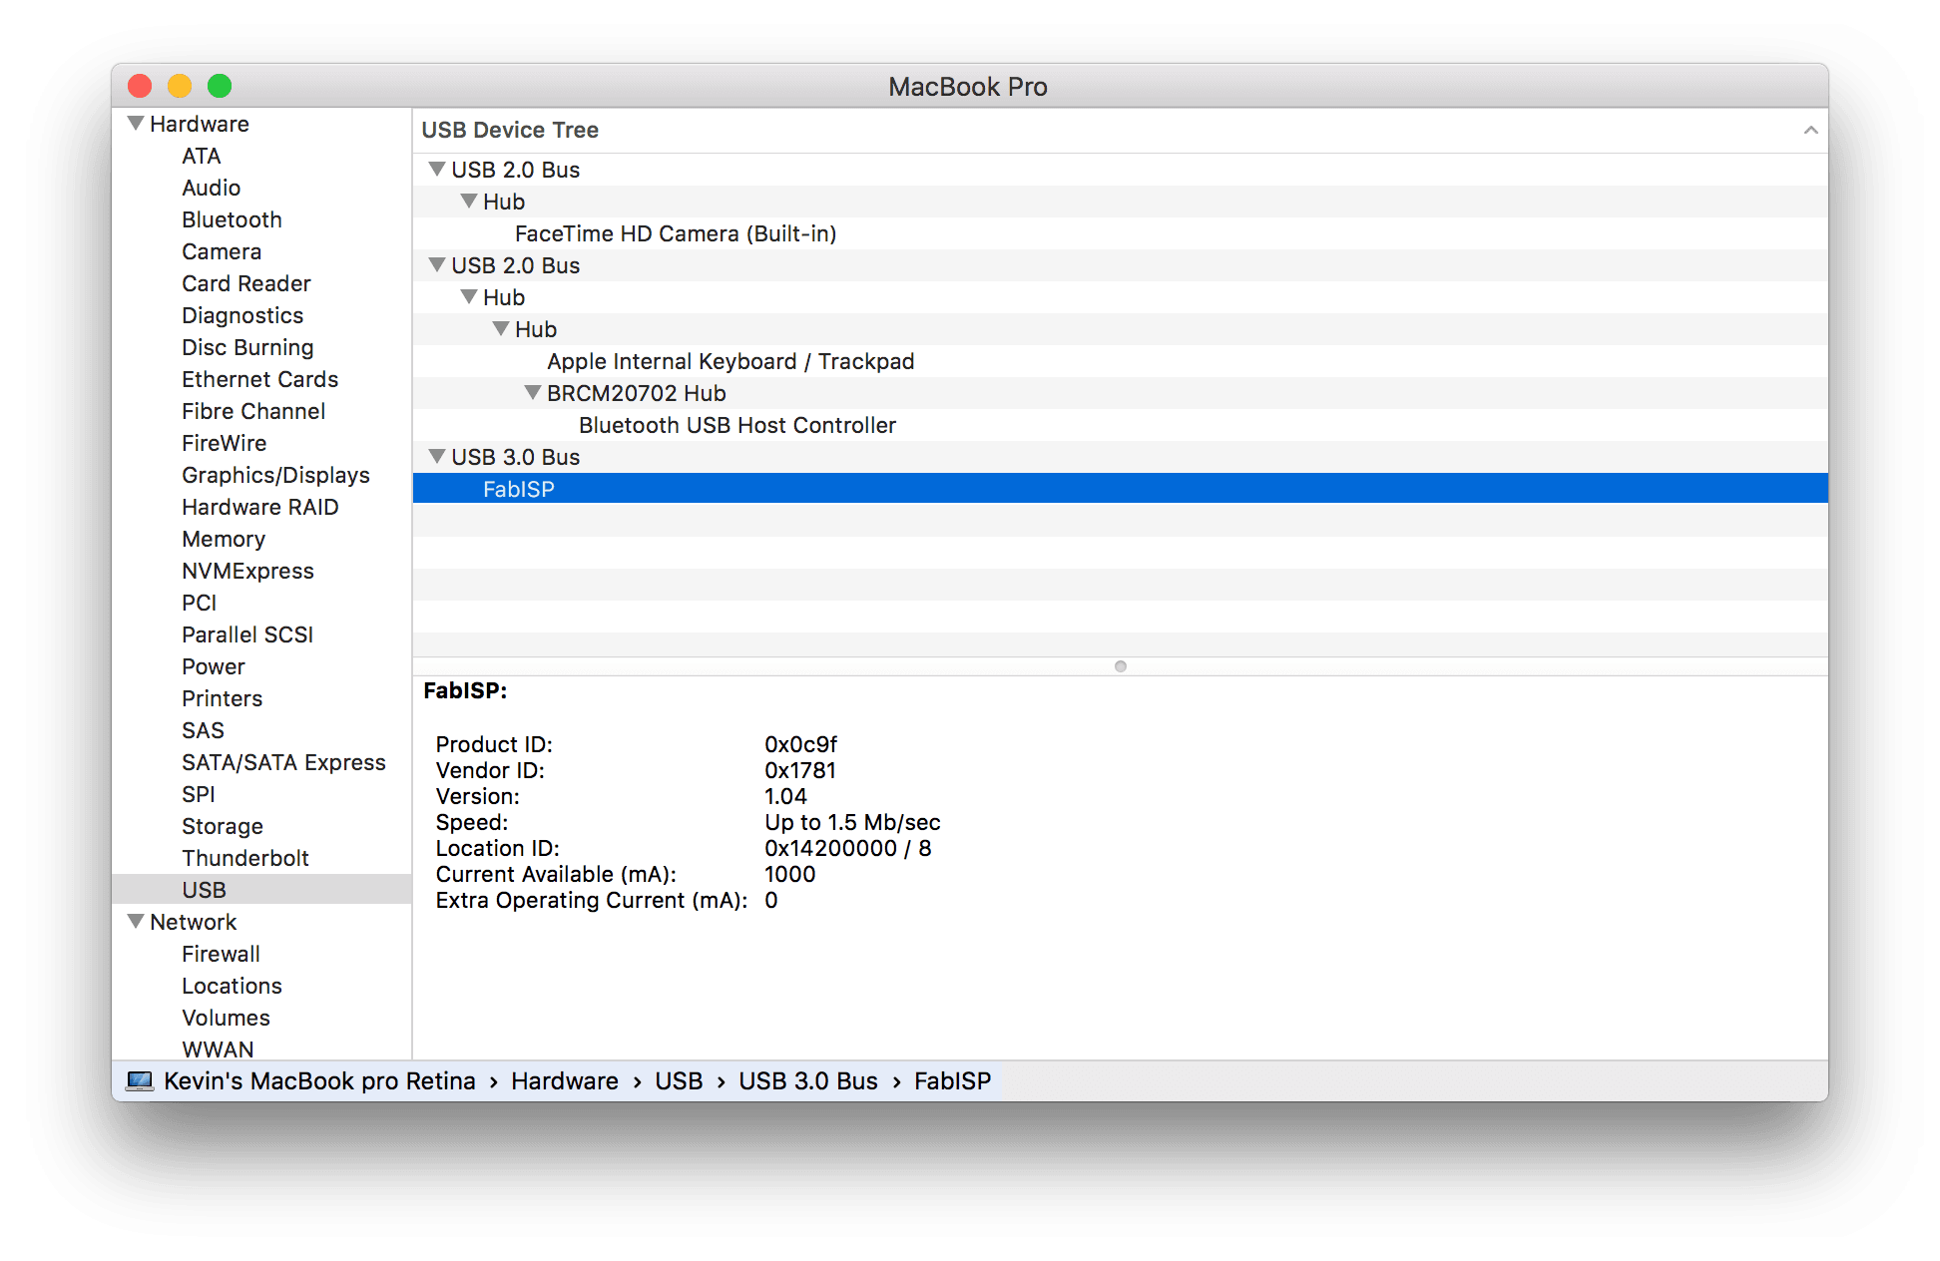1940x1261 pixels.
Task: Show Power information
Action: (x=214, y=666)
